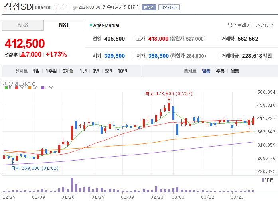The image size is (278, 202).
Task: Click the 코스피 market label
Action: [x=61, y=7]
